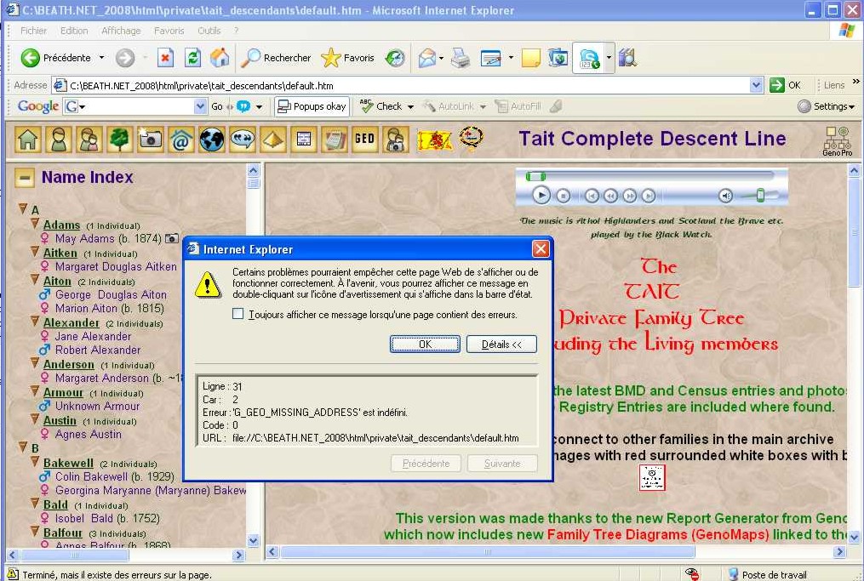Collapse the Name Index with minus button
864x581 pixels.
click(26, 178)
